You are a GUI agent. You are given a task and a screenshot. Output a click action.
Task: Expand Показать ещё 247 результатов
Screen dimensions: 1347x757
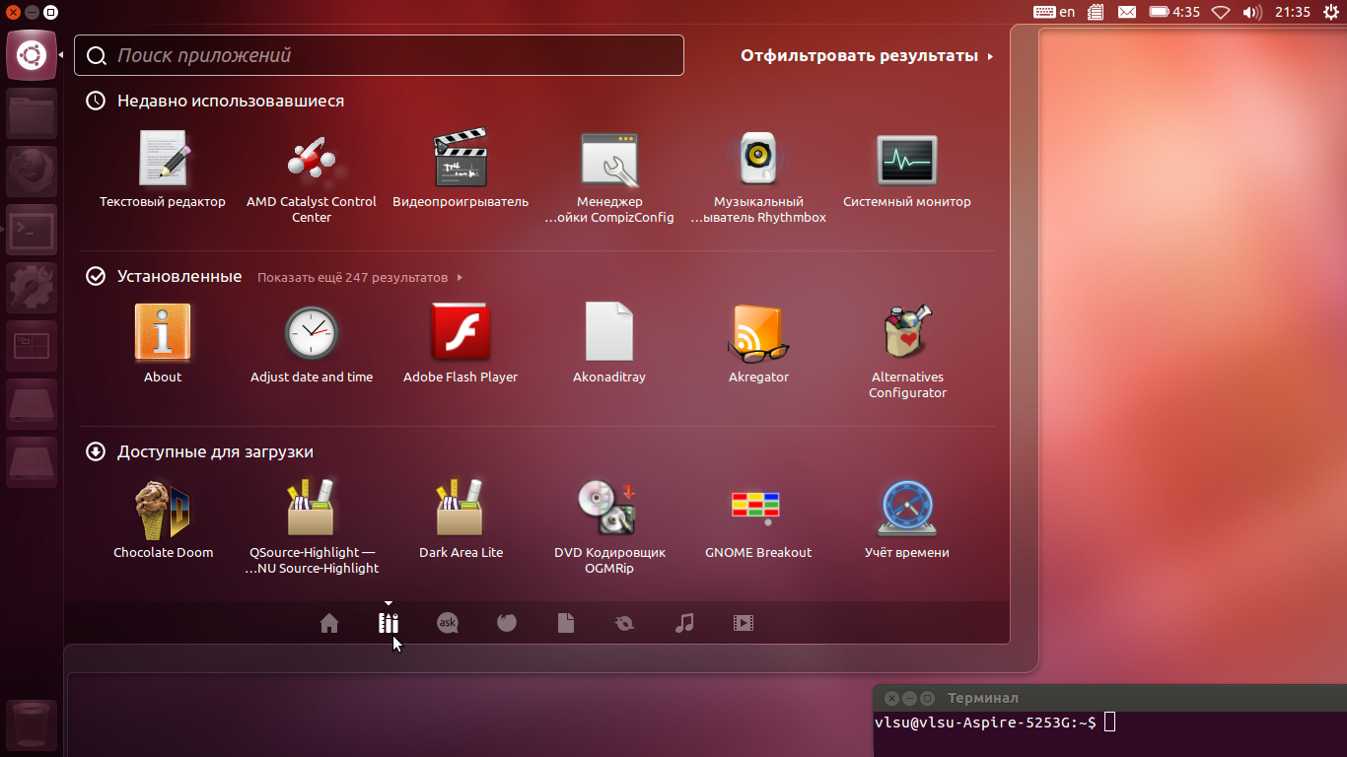click(x=360, y=278)
